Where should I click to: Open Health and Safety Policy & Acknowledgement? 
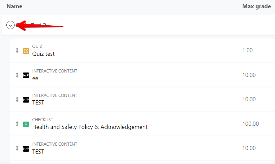pos(90,127)
